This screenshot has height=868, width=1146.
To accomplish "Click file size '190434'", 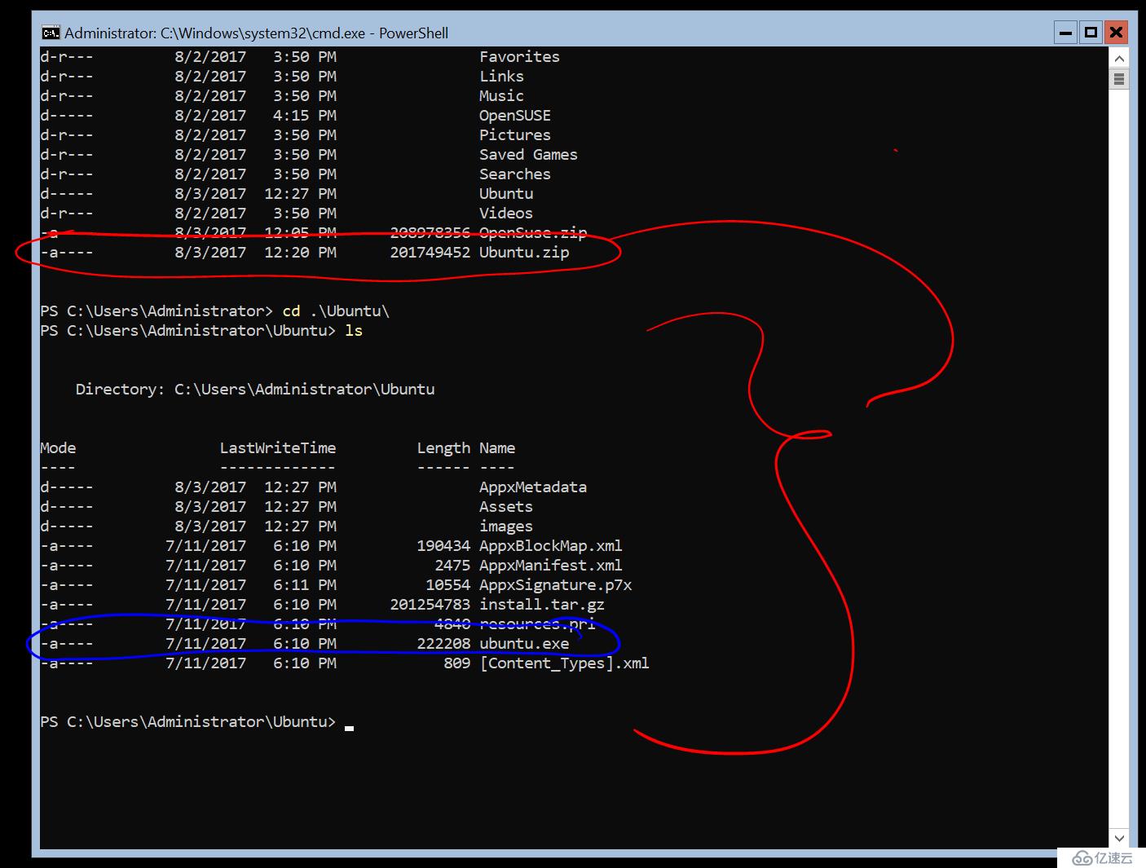I will tap(443, 546).
